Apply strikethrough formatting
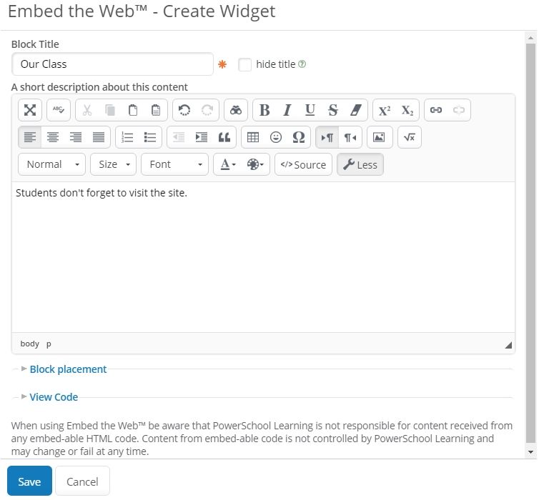 click(332, 110)
